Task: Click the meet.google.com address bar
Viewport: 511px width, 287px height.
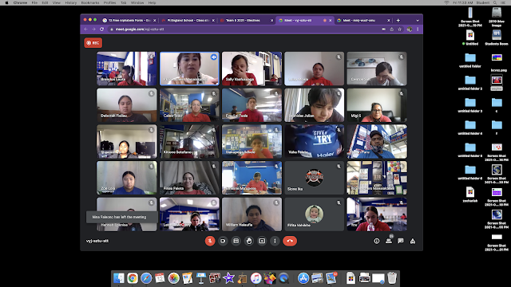Action: 244,29
